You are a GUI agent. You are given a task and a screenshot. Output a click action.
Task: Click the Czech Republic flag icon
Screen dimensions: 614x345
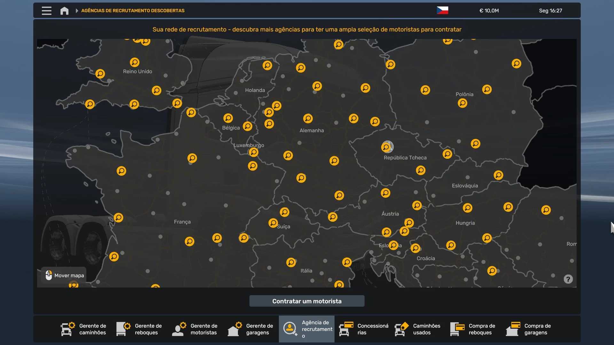(442, 11)
